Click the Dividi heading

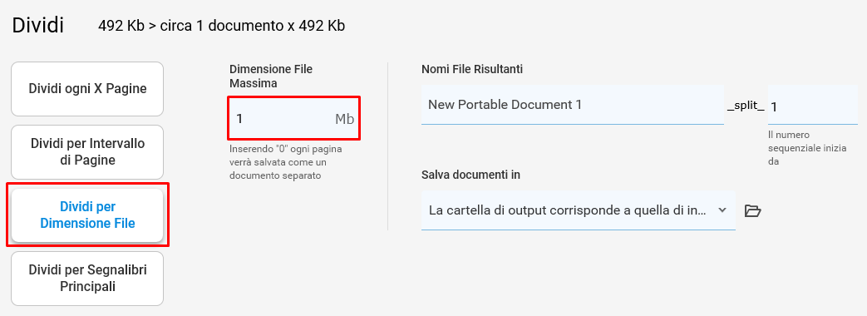37,25
